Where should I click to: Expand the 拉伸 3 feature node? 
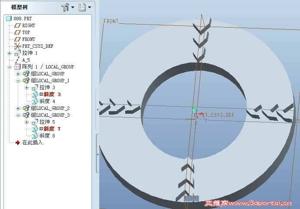(27, 87)
